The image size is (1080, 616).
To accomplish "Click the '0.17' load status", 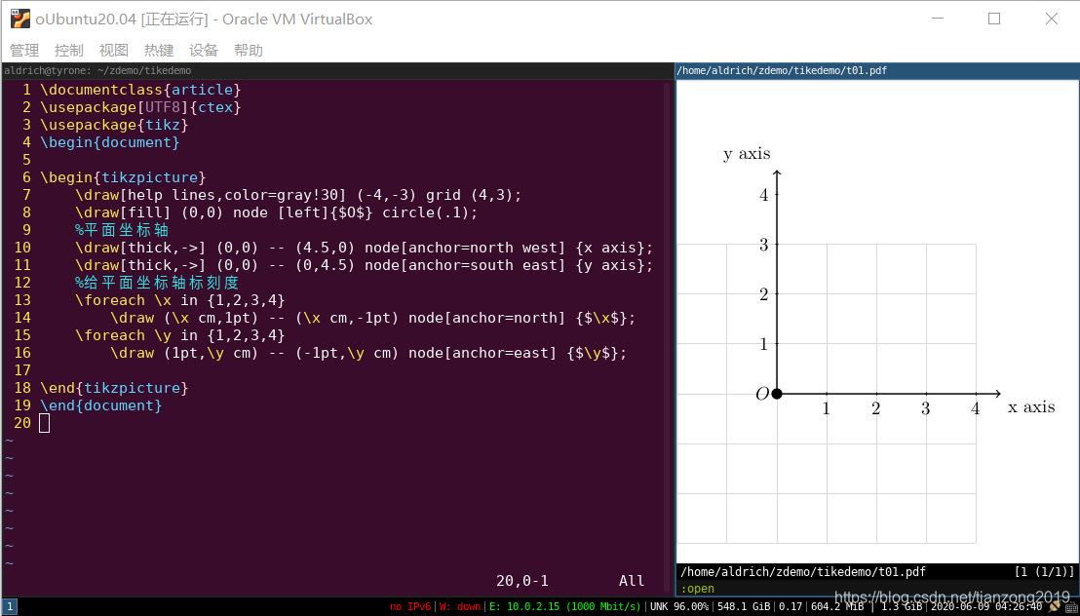I will point(791,607).
